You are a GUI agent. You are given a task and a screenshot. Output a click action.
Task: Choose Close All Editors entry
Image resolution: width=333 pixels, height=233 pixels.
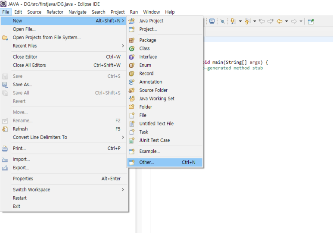[63, 65]
